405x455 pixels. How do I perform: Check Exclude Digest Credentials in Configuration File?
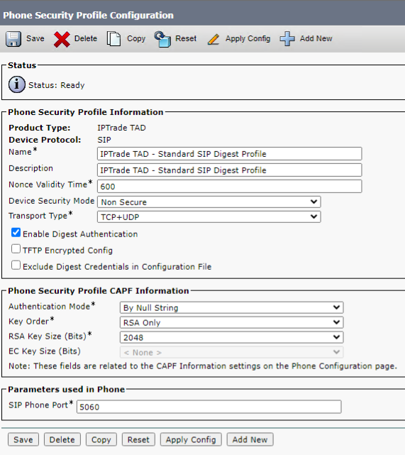coord(16,265)
